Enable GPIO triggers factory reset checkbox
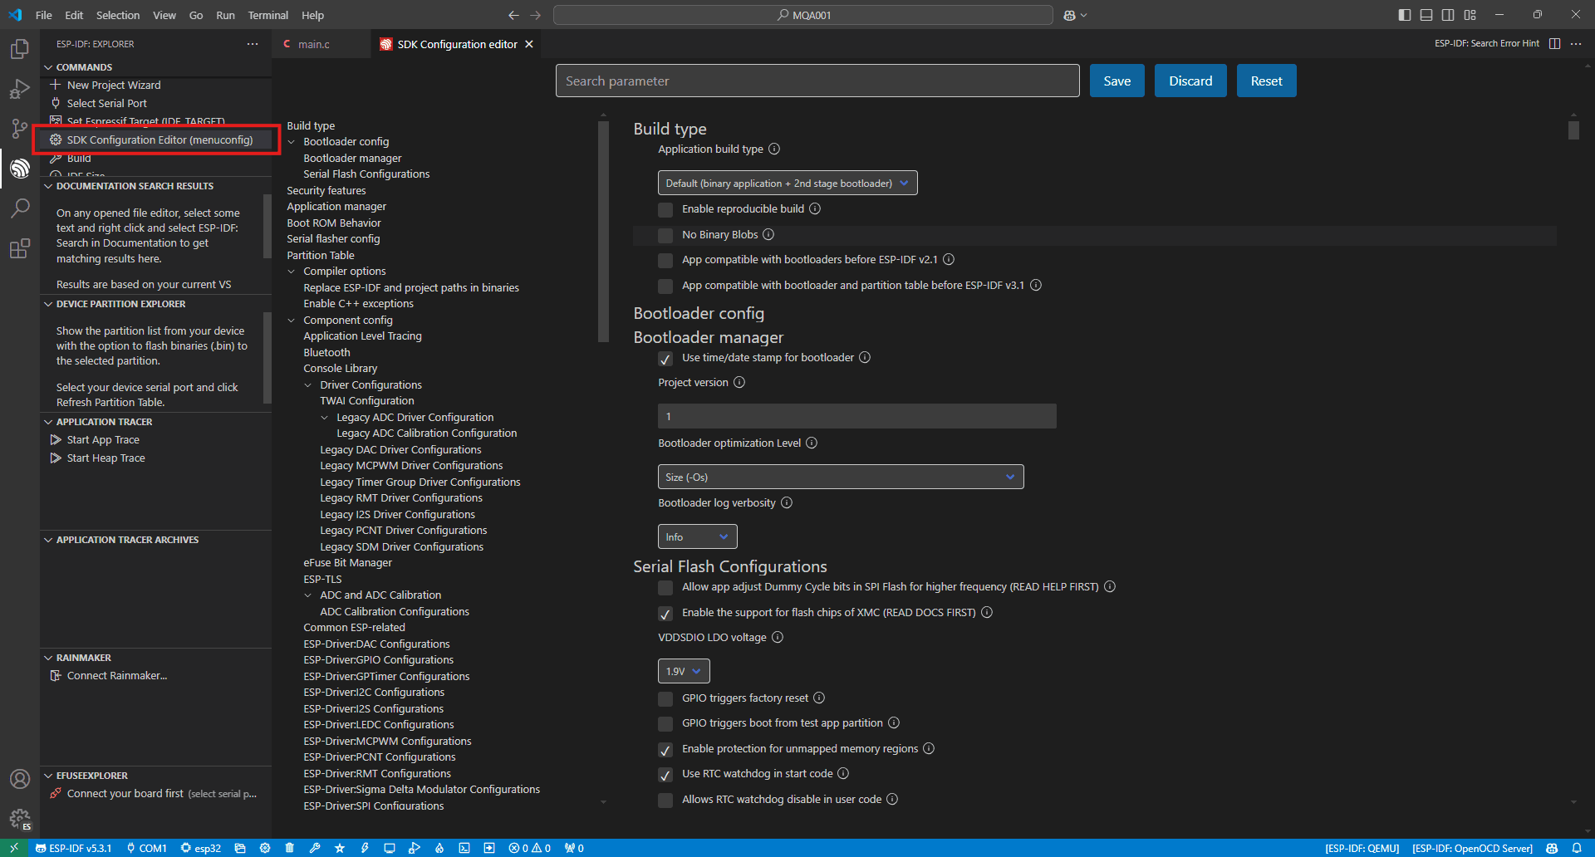The width and height of the screenshot is (1595, 857). click(665, 699)
